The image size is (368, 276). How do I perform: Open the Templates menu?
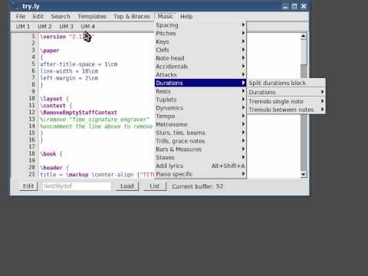tap(92, 16)
